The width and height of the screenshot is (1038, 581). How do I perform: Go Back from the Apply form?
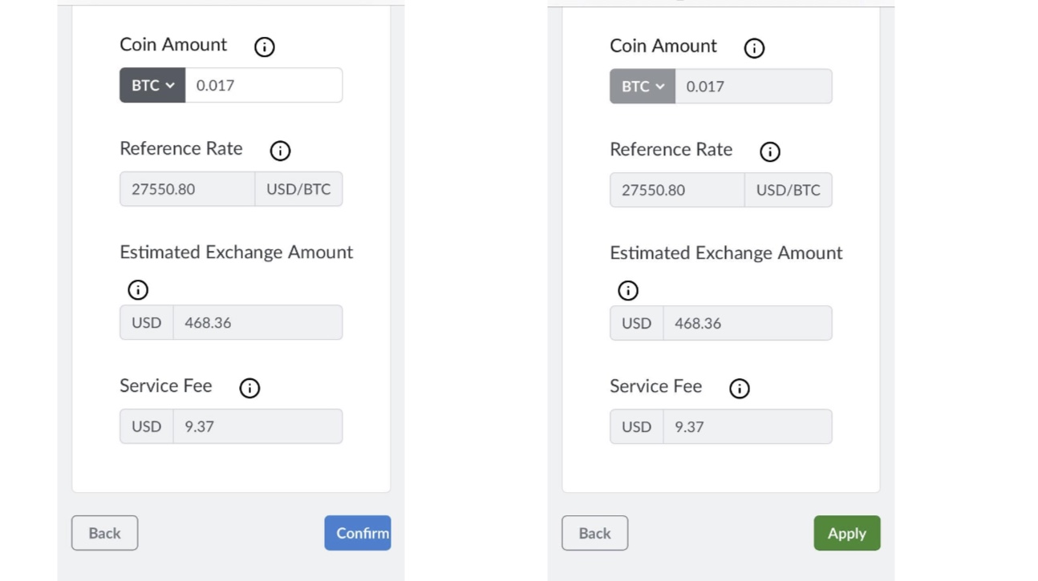pos(594,533)
